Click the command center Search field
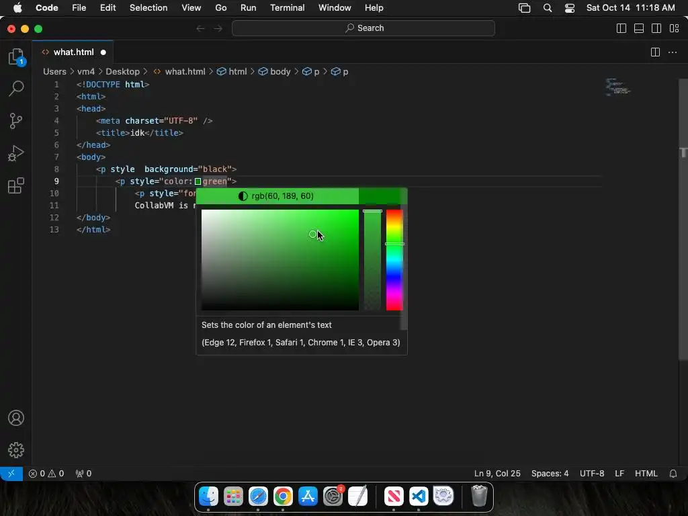The image size is (688, 516). [x=363, y=28]
